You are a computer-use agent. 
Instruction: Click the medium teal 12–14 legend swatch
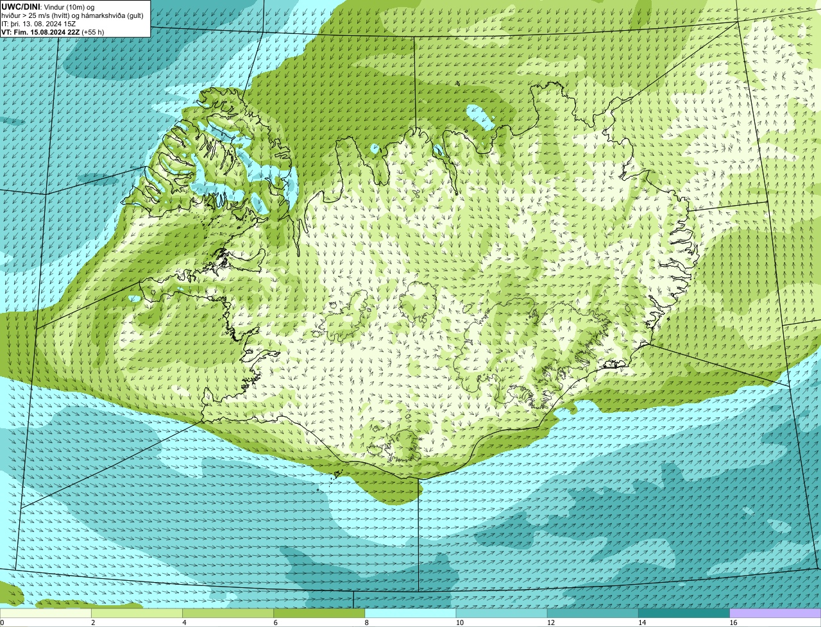(x=593, y=613)
